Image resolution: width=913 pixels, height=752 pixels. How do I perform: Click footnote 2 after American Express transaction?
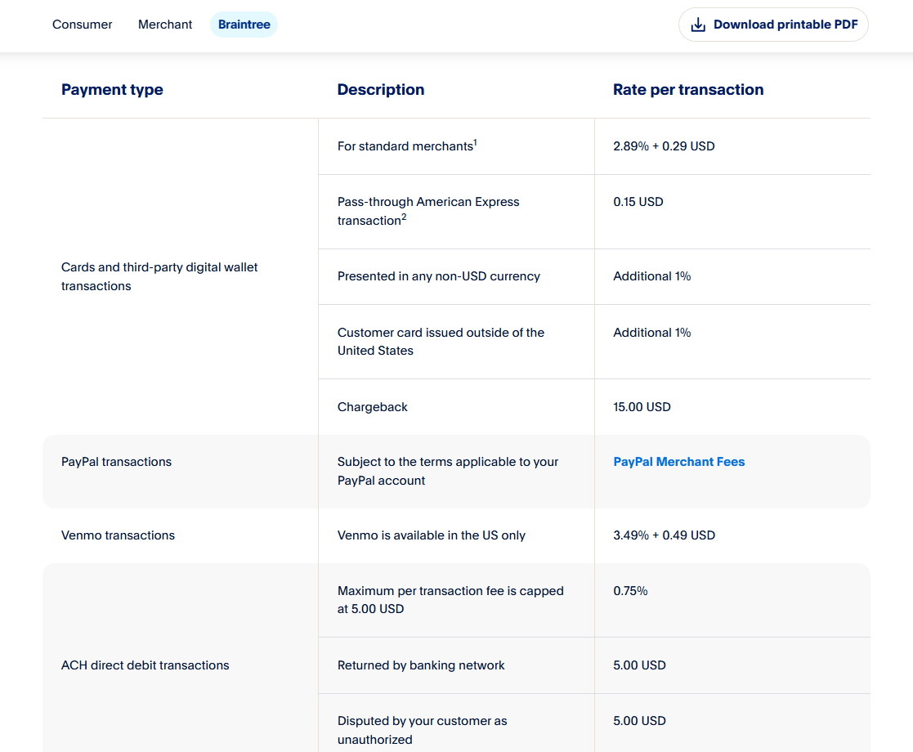tap(404, 217)
